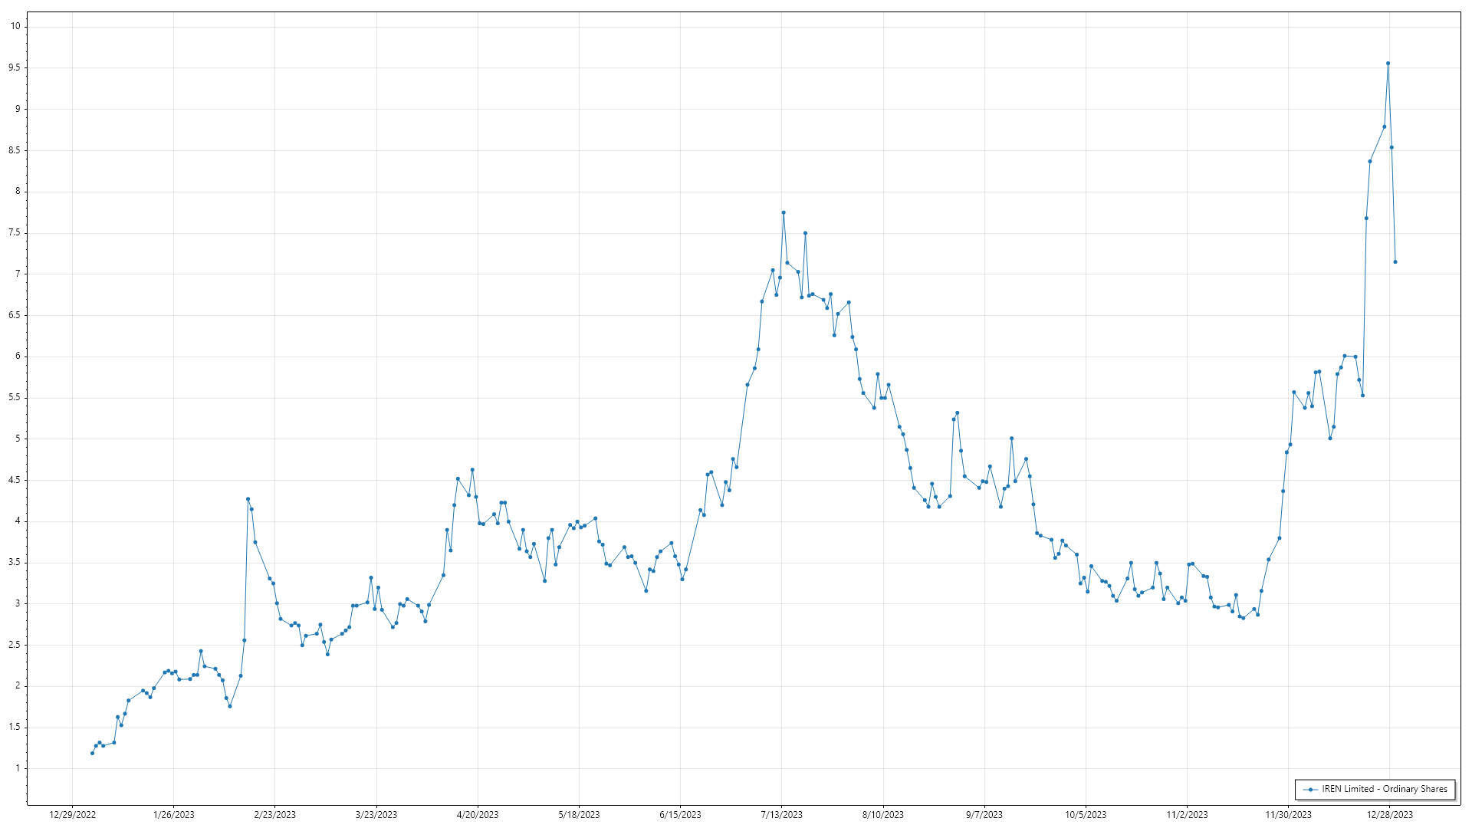Click the 6/15/2023 x-axis date label
Image resolution: width=1472 pixels, height=828 pixels.
pyautogui.click(x=680, y=815)
